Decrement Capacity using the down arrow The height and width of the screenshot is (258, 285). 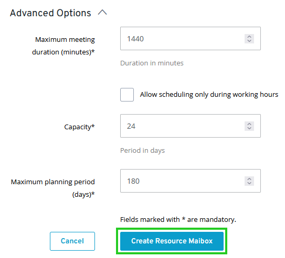click(x=249, y=128)
